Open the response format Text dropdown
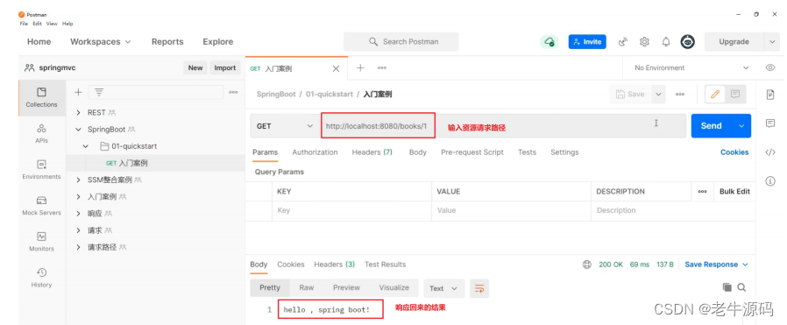 tap(444, 288)
